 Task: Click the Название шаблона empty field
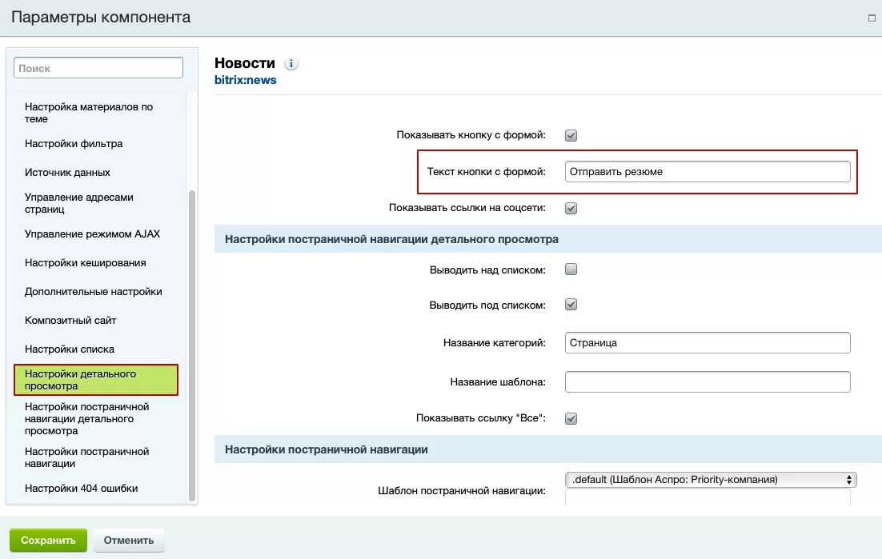tap(708, 382)
